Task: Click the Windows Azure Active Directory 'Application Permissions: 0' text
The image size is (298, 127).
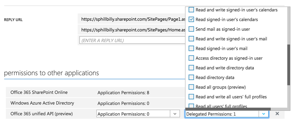Action: pyautogui.click(x=123, y=103)
